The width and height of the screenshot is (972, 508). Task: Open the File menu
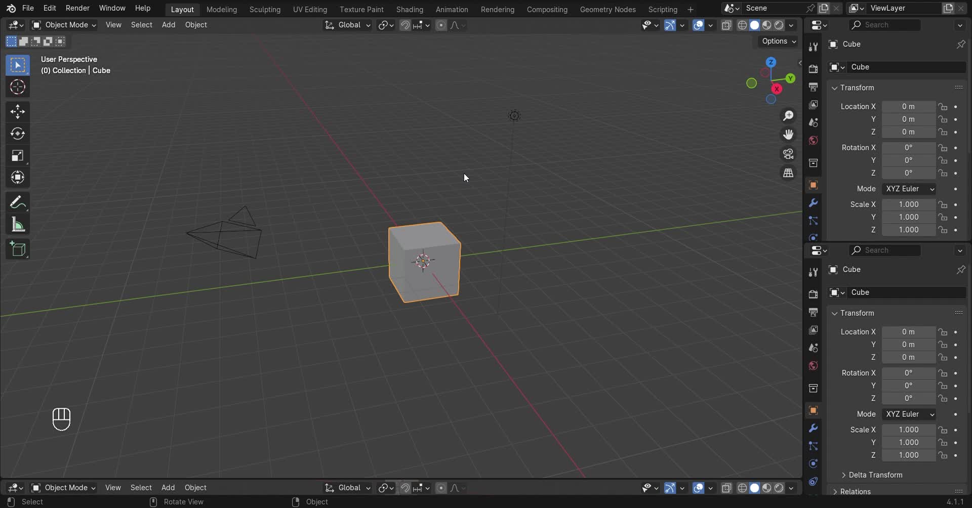(28, 8)
